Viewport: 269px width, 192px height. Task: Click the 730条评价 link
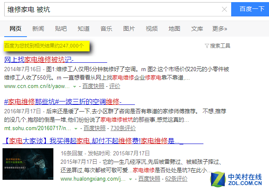[x=123, y=128]
